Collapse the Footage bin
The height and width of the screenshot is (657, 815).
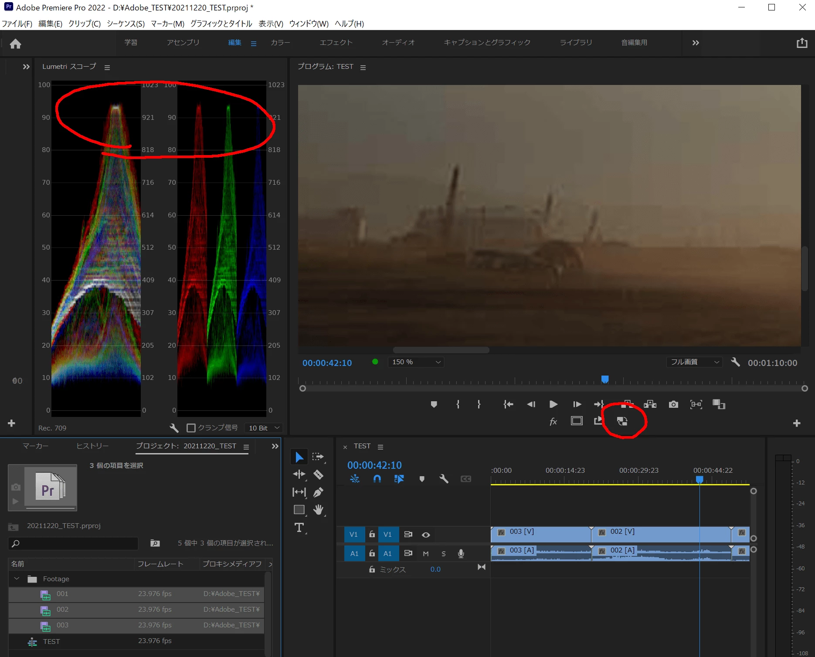(x=17, y=579)
